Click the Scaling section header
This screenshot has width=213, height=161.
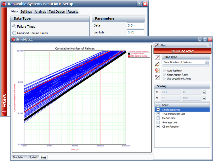pyautogui.click(x=182, y=86)
